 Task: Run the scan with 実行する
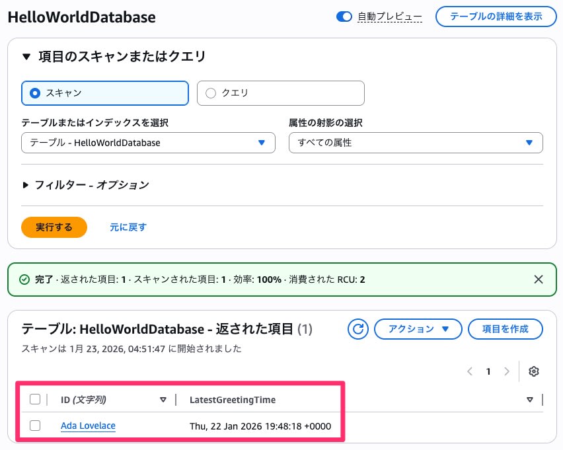(54, 226)
